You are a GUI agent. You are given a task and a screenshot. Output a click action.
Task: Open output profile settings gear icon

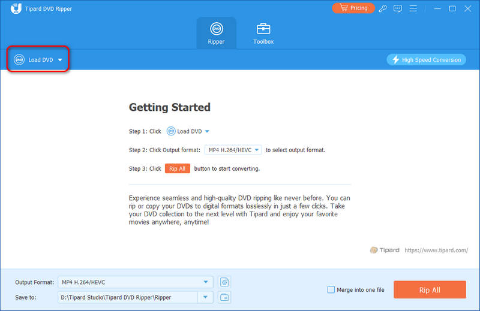224,282
